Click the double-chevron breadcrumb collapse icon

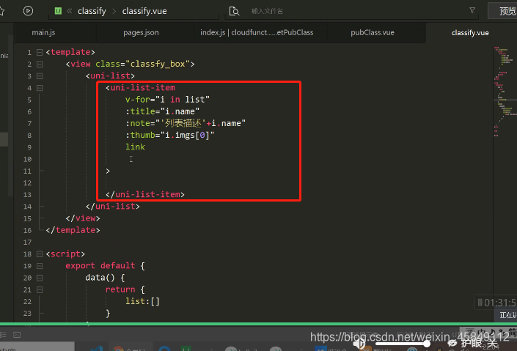pyautogui.click(x=69, y=11)
